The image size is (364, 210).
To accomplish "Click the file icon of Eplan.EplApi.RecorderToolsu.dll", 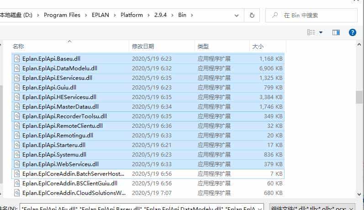I will (x=17, y=116).
